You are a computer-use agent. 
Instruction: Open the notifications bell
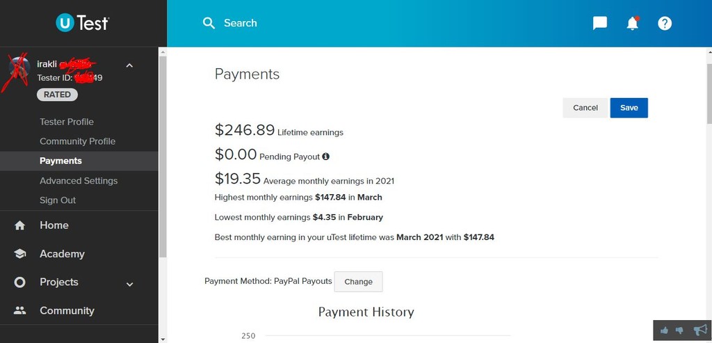pyautogui.click(x=633, y=23)
